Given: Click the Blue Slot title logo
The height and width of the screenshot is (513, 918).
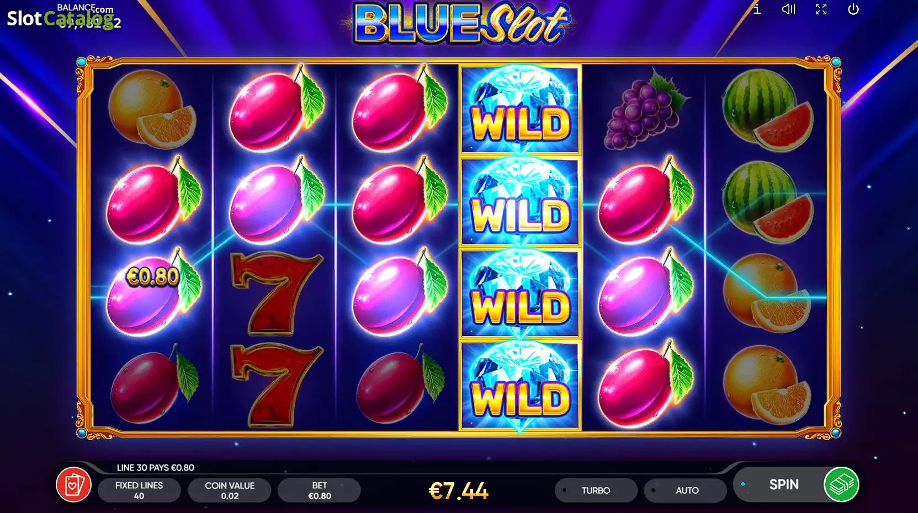Looking at the screenshot, I should (x=460, y=24).
